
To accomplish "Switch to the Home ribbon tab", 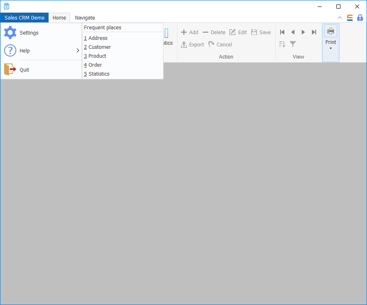I will 59,18.
